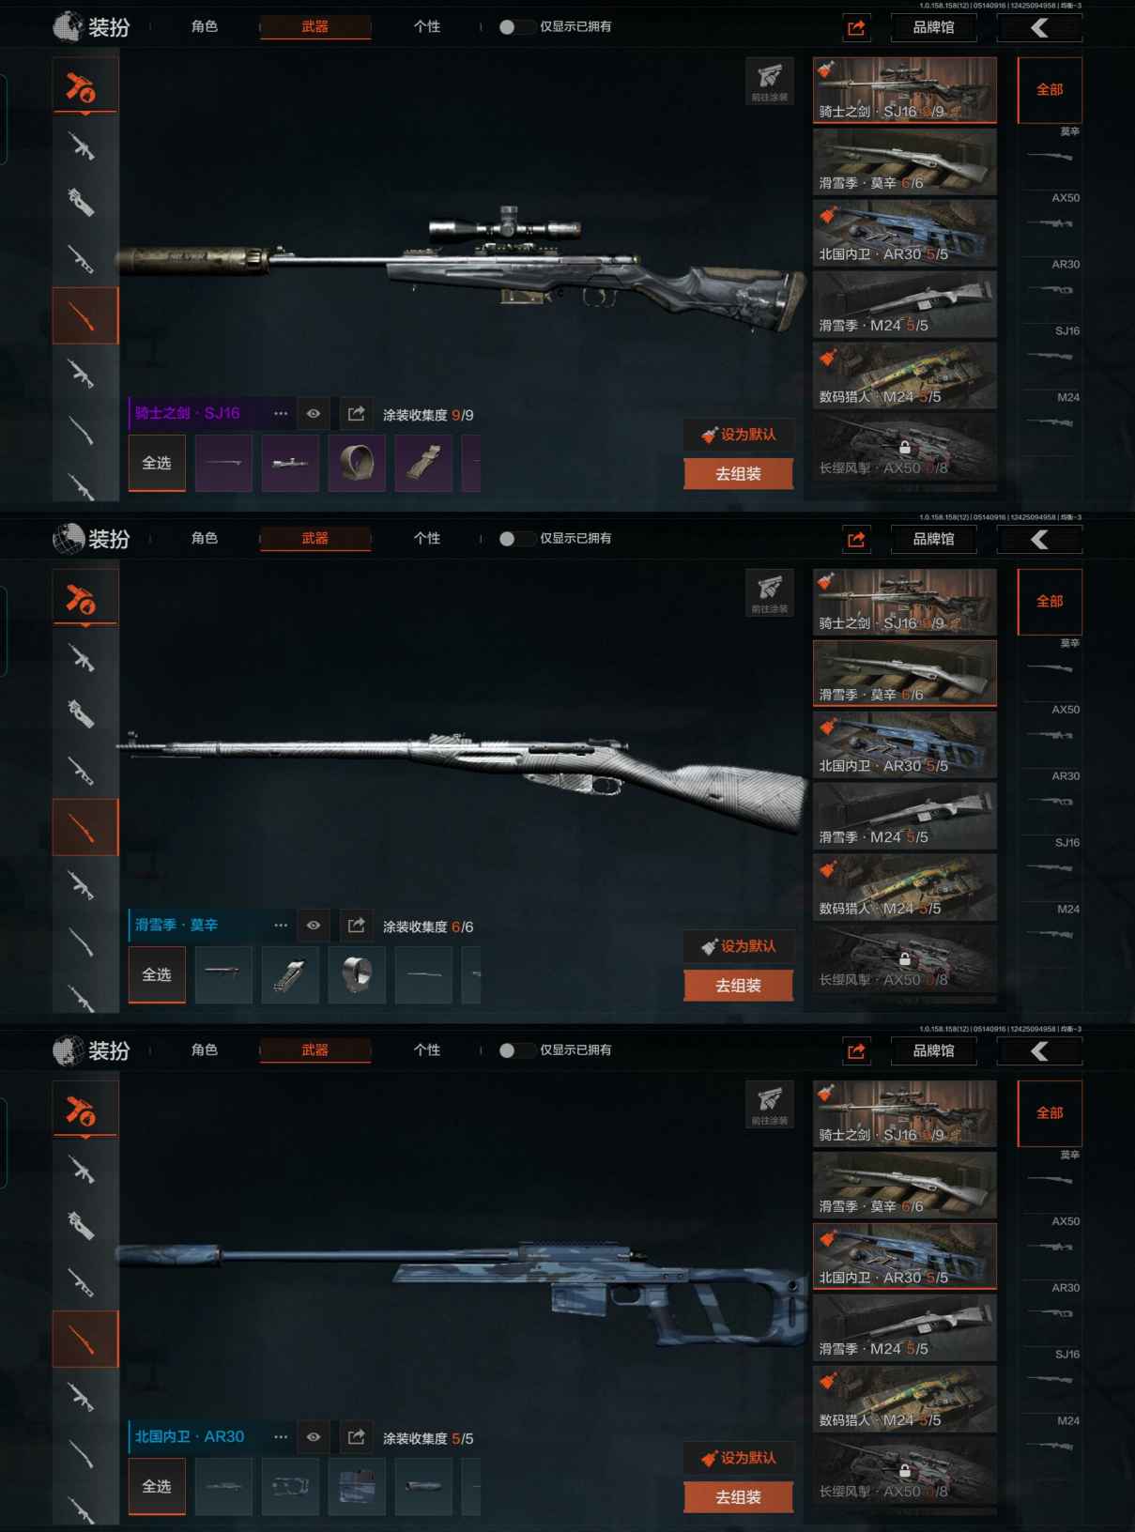This screenshot has height=1532, width=1135.
Task: Open ellipsis menu next to 骑士之剑·SJ16 title
Action: pyautogui.click(x=281, y=413)
